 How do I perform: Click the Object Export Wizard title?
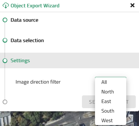click(35, 6)
